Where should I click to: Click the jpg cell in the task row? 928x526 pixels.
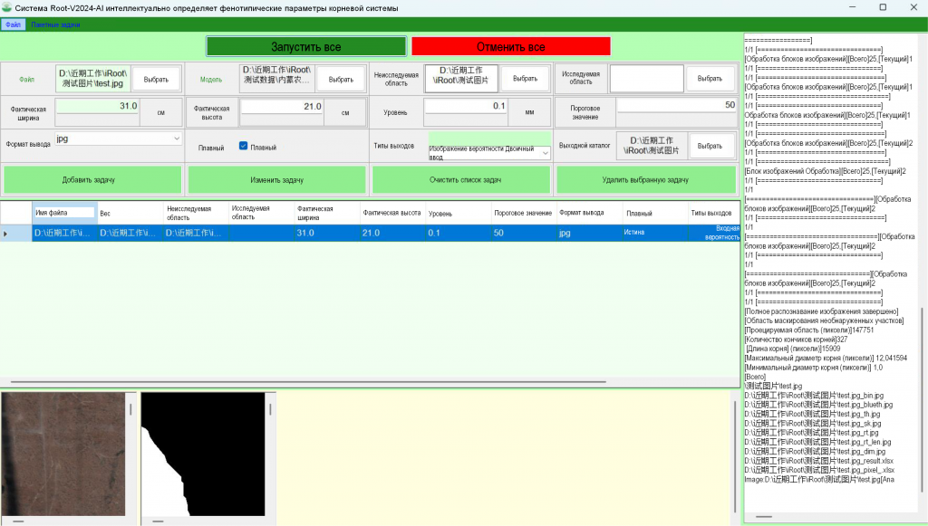point(589,233)
